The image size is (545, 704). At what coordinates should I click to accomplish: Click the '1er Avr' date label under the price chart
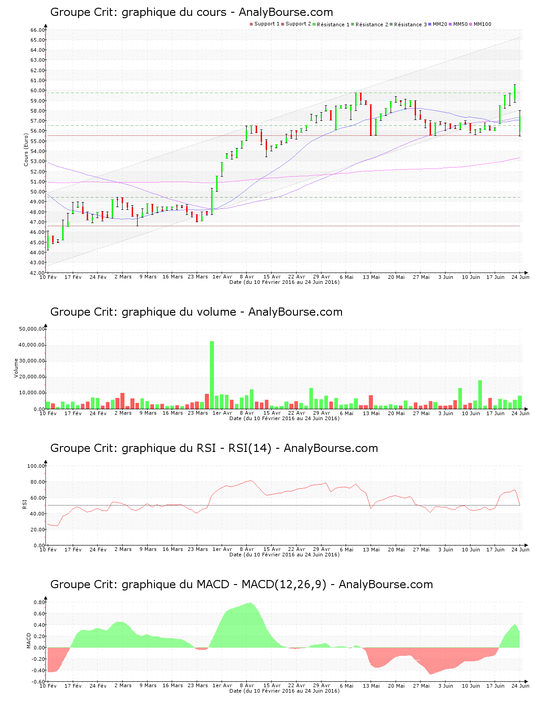click(x=223, y=277)
